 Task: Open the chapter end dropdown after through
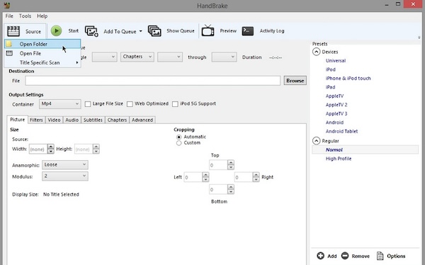[224, 57]
